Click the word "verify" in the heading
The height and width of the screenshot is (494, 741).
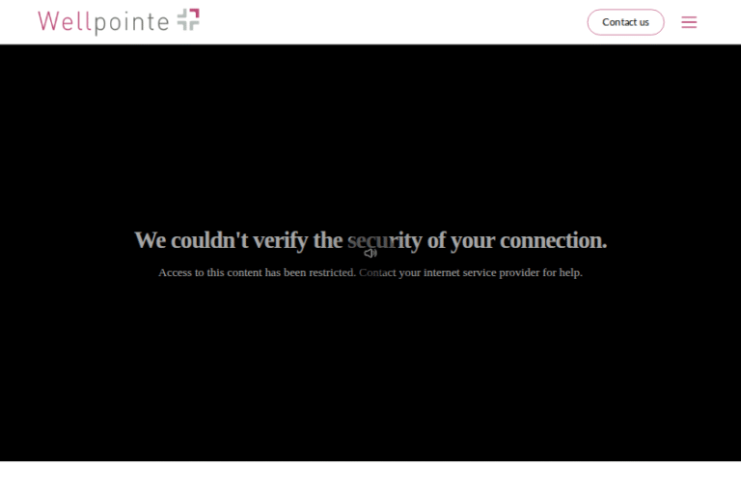[280, 241]
